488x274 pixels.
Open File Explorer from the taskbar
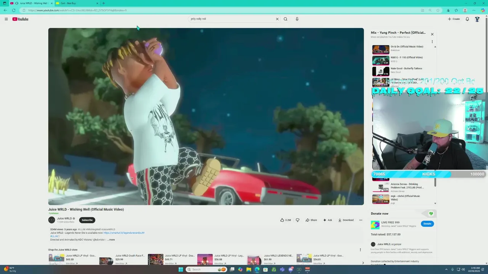click(x=249, y=269)
